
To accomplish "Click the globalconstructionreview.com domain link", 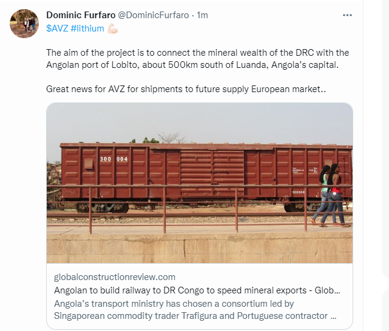I will tap(115, 277).
